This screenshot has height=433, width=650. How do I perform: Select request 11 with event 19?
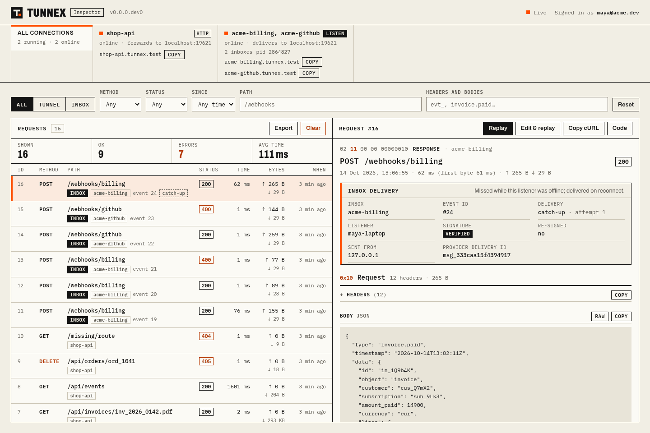[x=172, y=315]
